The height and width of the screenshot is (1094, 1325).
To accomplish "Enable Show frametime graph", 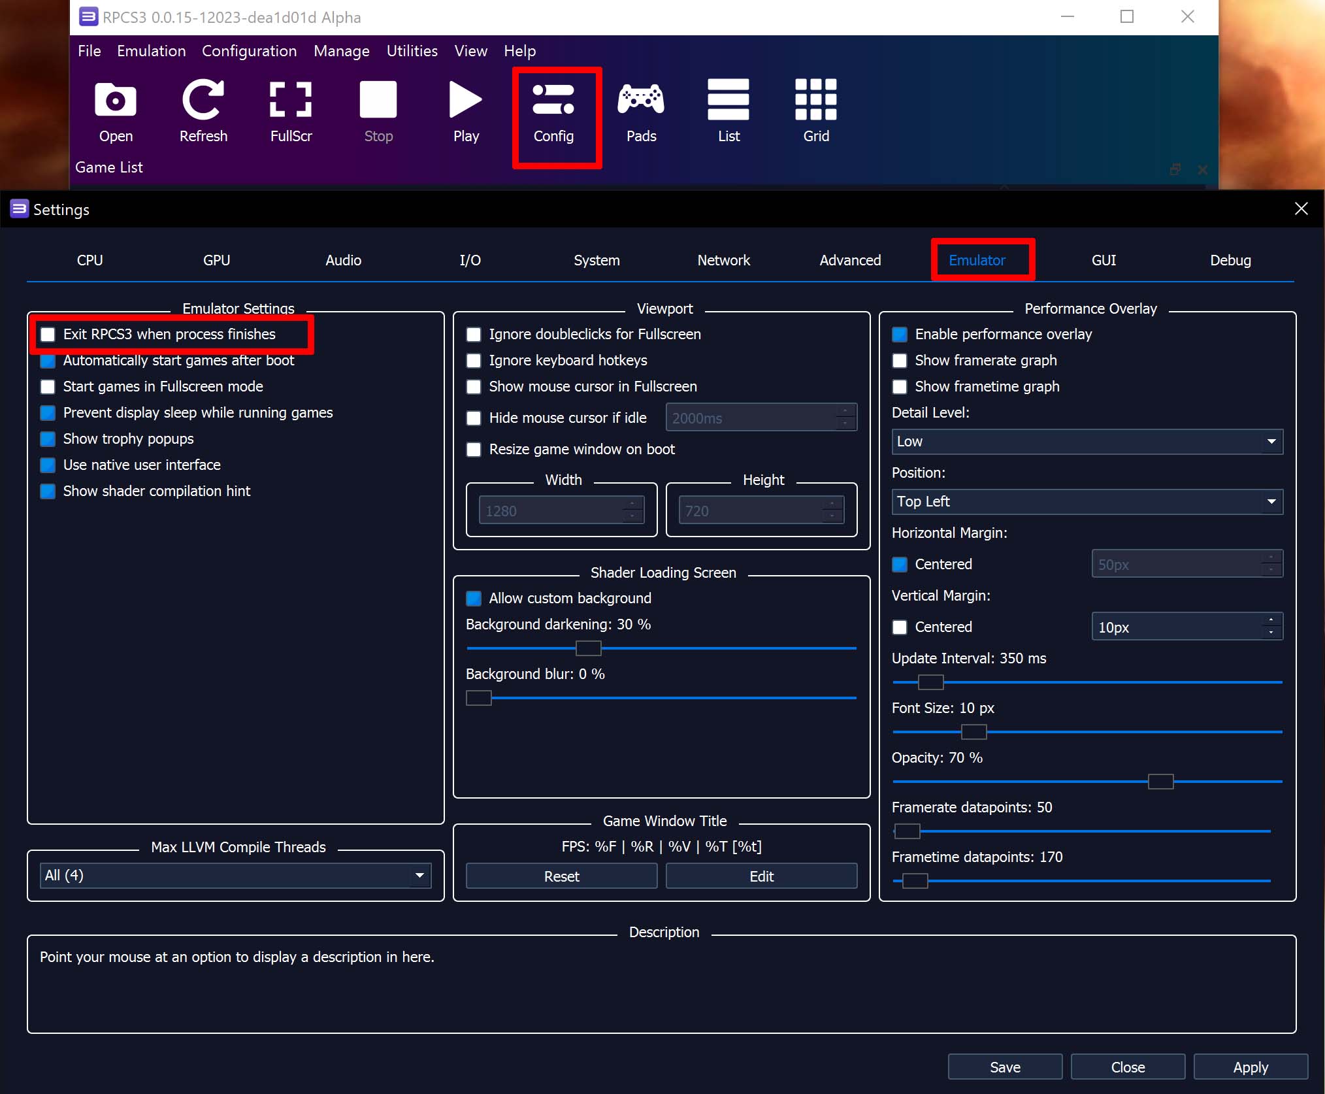I will click(900, 387).
